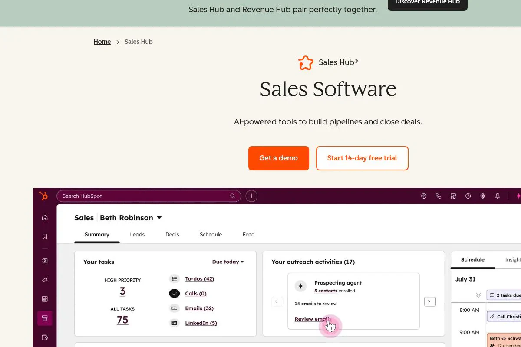521x347 pixels.
Task: Click the Sales Hub breadcrumb text
Action: pos(138,42)
